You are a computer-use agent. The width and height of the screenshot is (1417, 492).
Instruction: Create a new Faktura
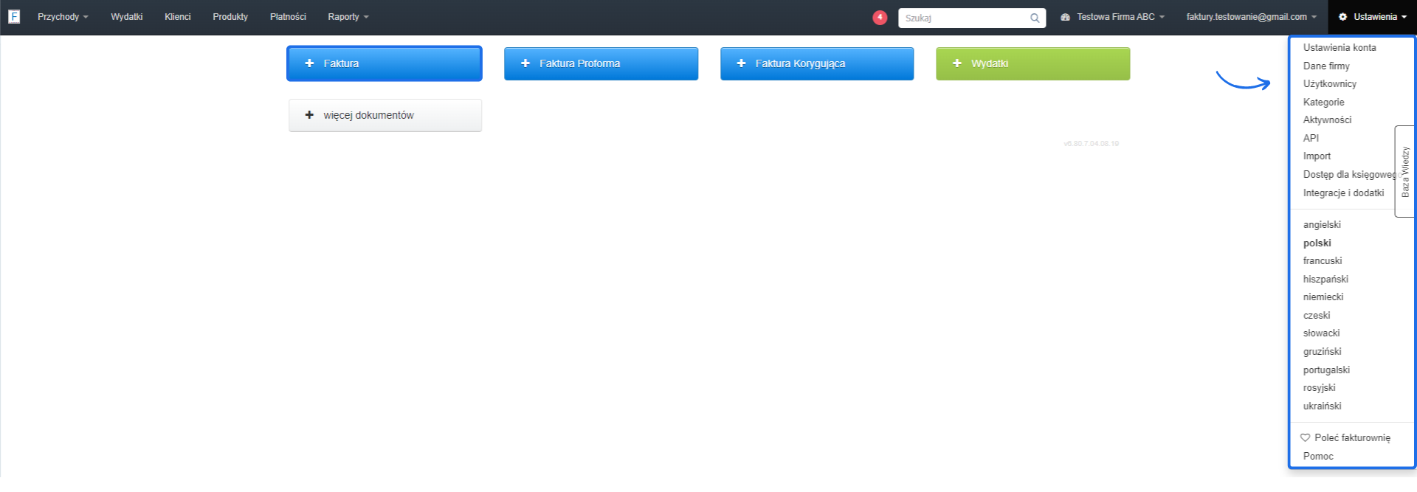(x=385, y=63)
